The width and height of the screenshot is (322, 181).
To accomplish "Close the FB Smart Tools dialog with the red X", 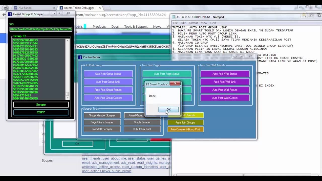I will click(x=175, y=83).
